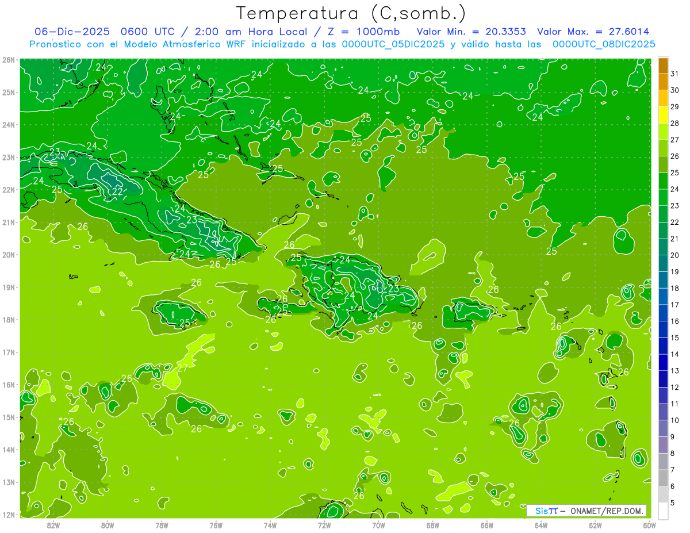Click the '76W' longitude axis label

point(216,525)
